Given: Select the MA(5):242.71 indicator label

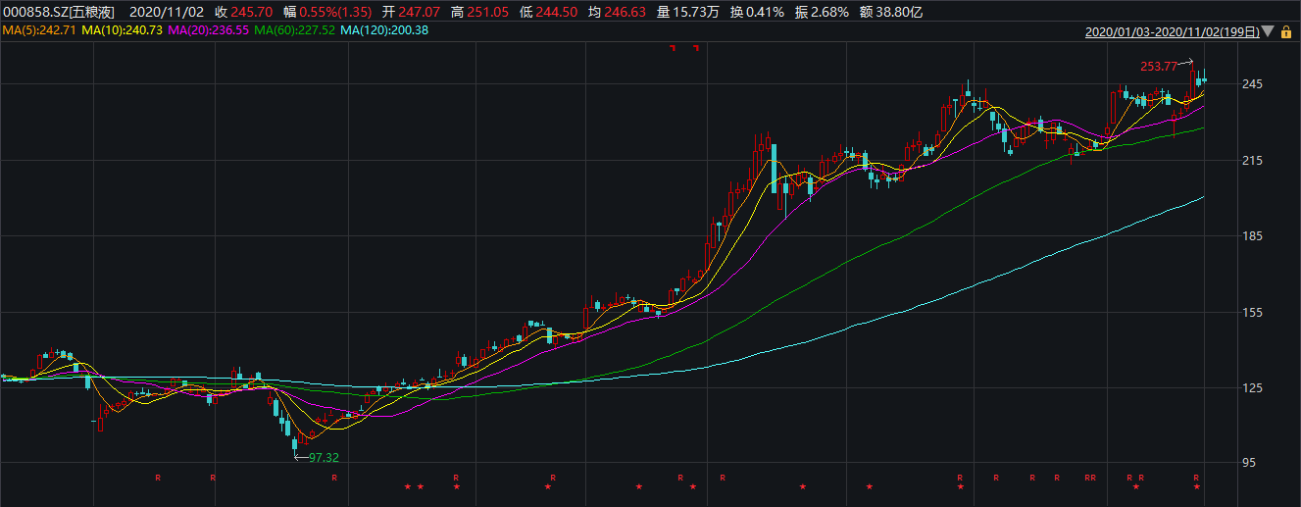Looking at the screenshot, I should click(38, 30).
